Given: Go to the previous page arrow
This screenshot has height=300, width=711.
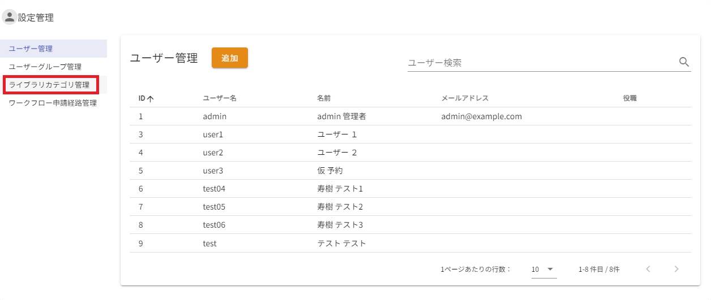Looking at the screenshot, I should click(648, 269).
